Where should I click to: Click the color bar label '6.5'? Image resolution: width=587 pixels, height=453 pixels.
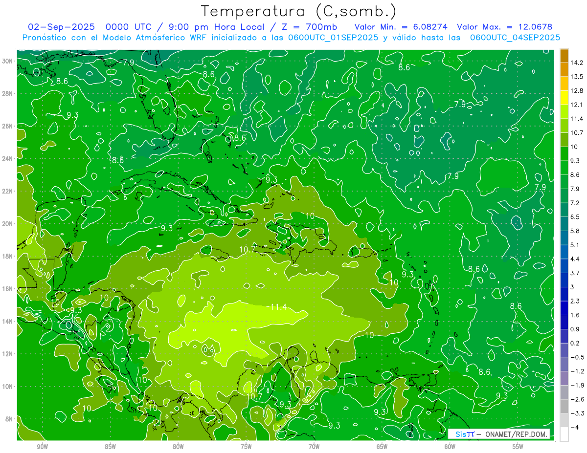click(575, 216)
